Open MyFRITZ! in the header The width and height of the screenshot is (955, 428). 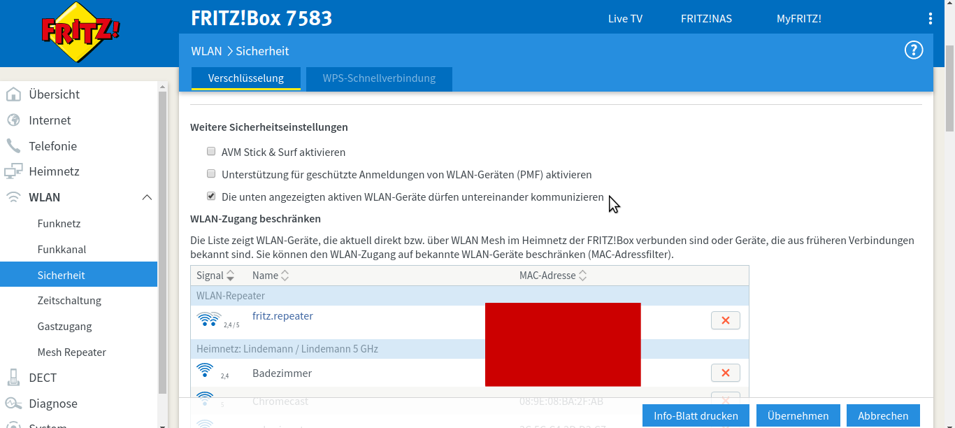pyautogui.click(x=799, y=19)
